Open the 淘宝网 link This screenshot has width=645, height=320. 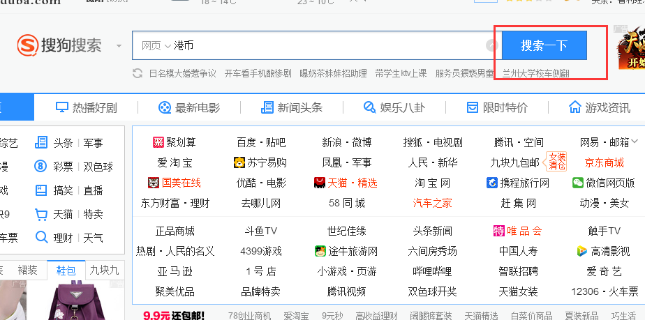click(x=432, y=183)
